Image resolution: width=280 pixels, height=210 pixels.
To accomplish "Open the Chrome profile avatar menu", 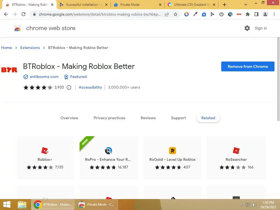I will [x=265, y=14].
